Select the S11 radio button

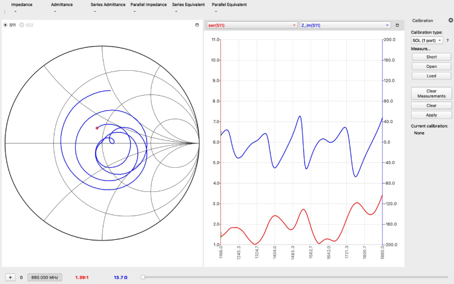(x=6, y=25)
